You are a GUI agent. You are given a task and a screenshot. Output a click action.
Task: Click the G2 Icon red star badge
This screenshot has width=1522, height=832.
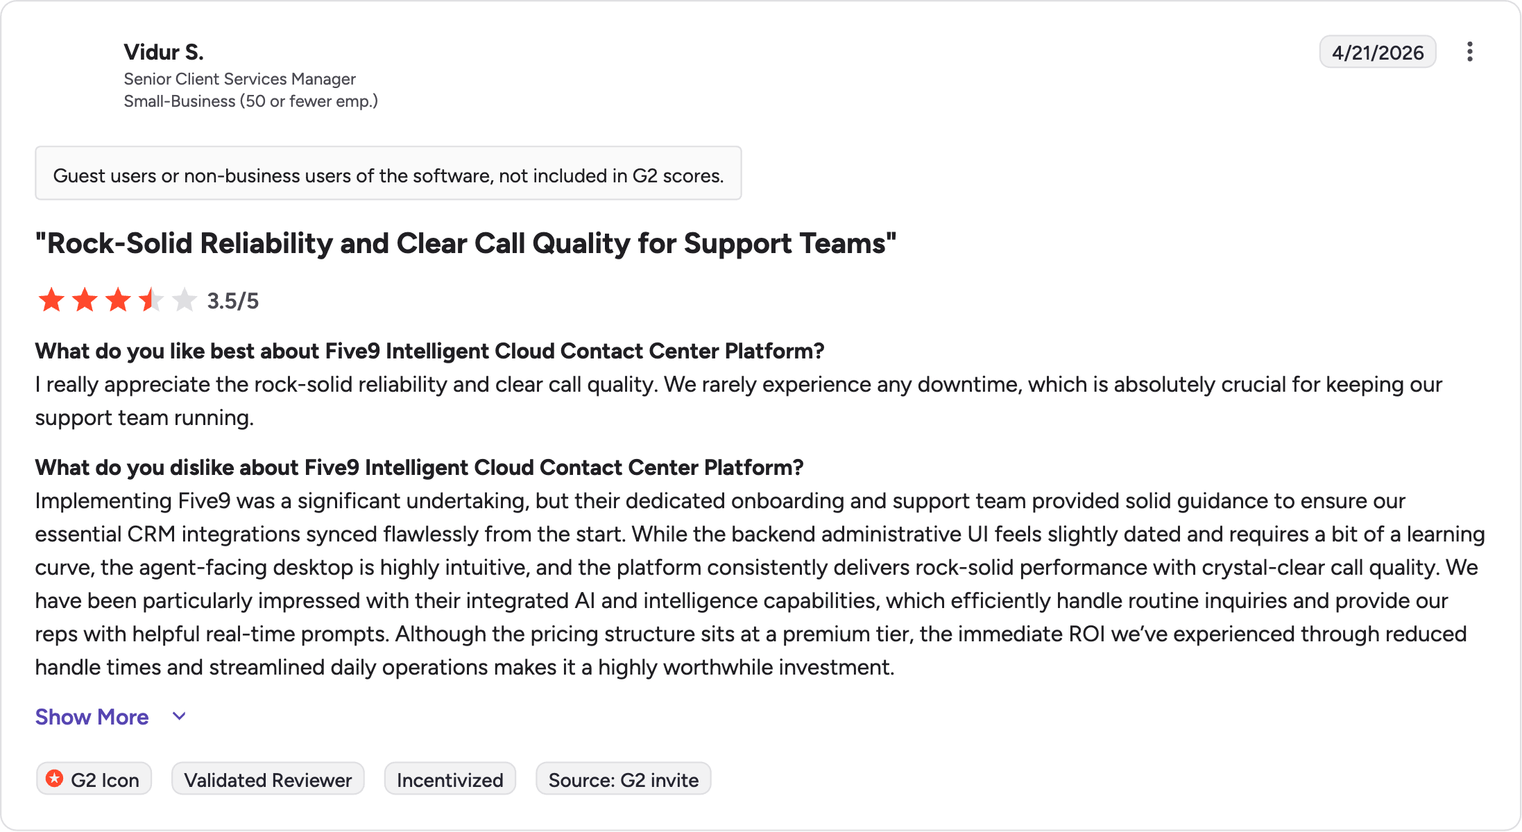tap(55, 779)
